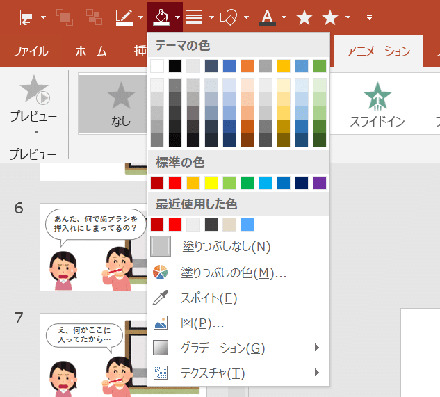Viewport: 440px width, 397px height.
Task: Collapse the shape fill dropdown arrow
Action: 177,17
